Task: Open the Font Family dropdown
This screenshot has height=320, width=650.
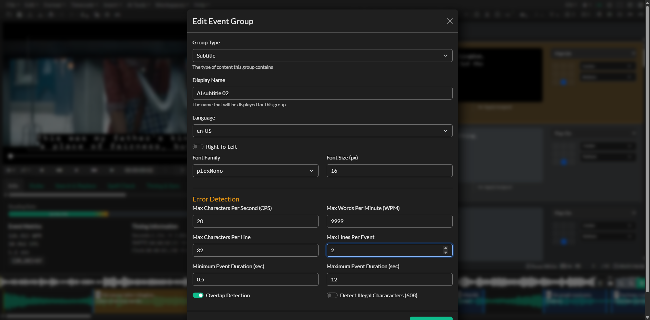Action: point(255,171)
